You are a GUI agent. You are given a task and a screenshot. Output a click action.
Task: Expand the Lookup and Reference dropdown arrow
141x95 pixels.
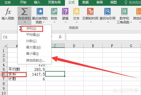tap(108, 22)
